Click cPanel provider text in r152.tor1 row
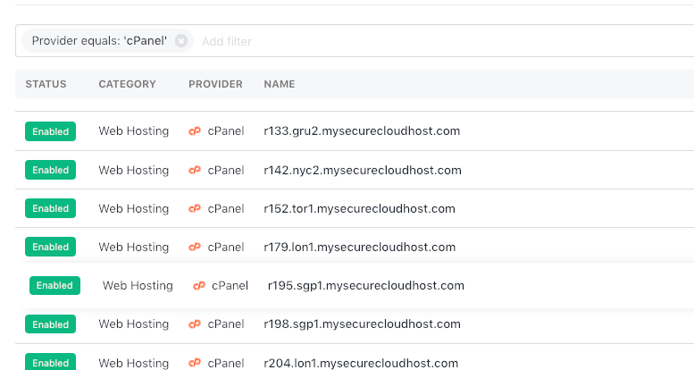The height and width of the screenshot is (370, 694). tap(226, 209)
